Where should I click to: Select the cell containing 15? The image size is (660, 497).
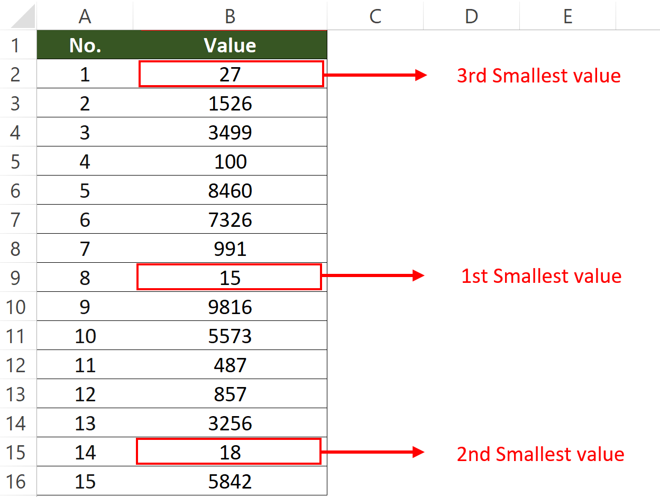[230, 277]
